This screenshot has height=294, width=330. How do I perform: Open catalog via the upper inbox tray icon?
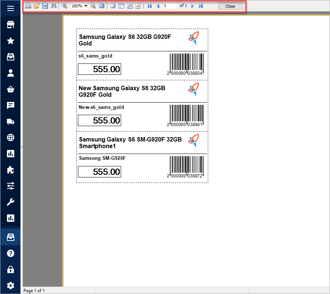11,57
